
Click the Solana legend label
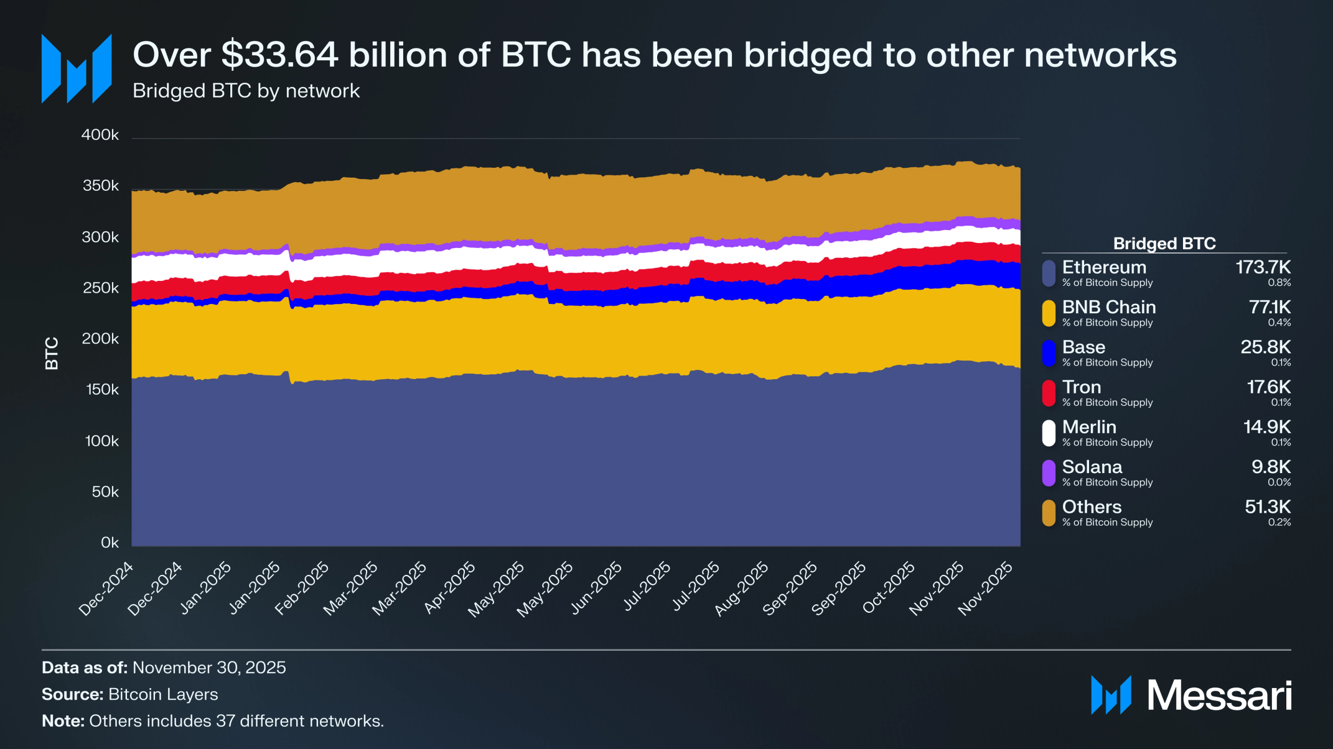[x=1092, y=467]
